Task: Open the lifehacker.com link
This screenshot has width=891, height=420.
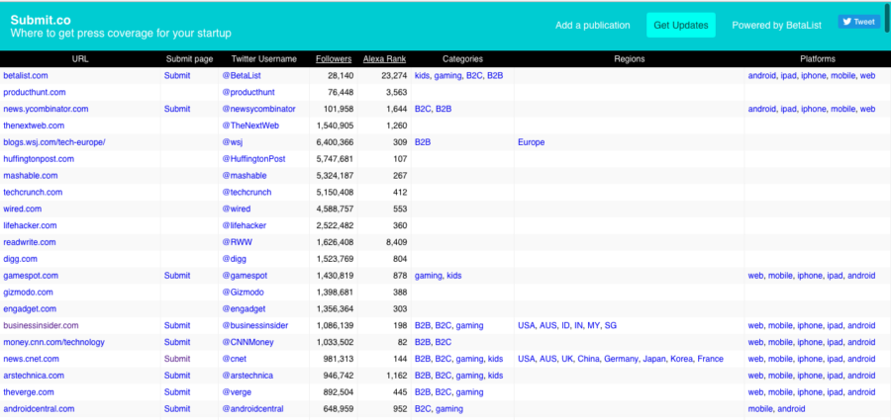Action: tap(30, 225)
